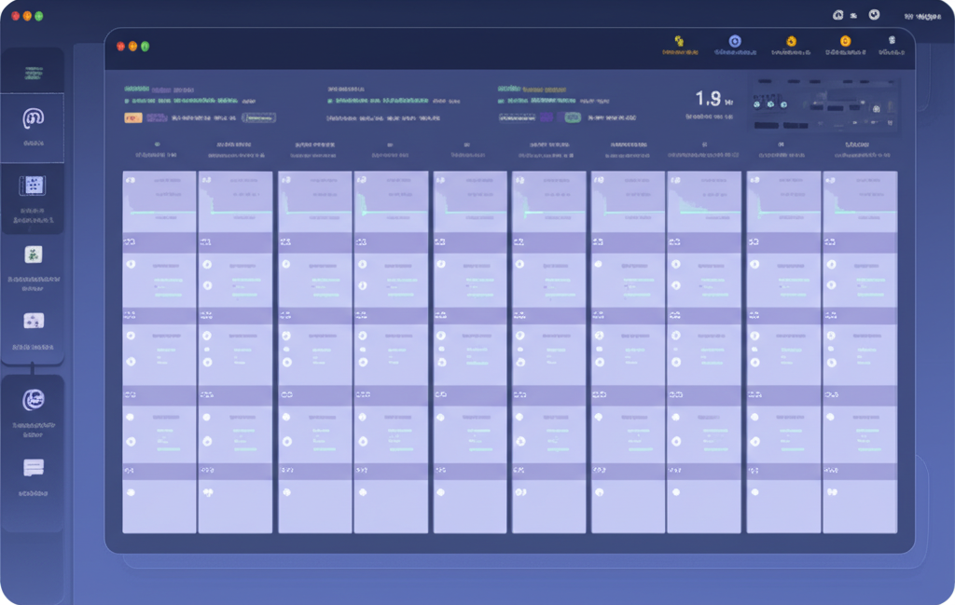Open the chat message icon at sidebar bottom
This screenshot has height=605, width=955.
click(x=34, y=468)
